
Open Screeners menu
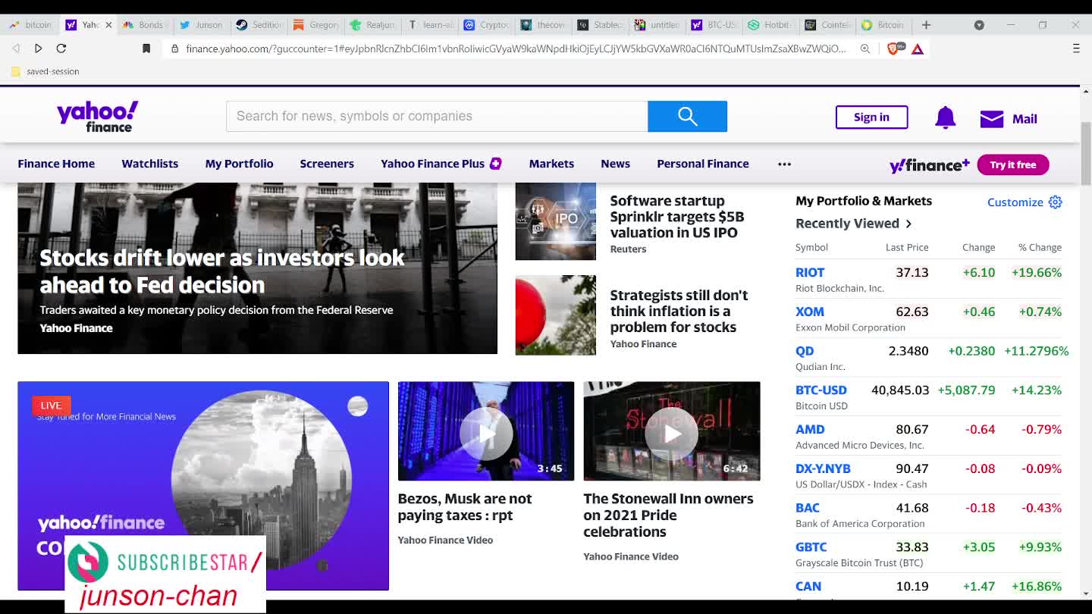[x=327, y=164]
